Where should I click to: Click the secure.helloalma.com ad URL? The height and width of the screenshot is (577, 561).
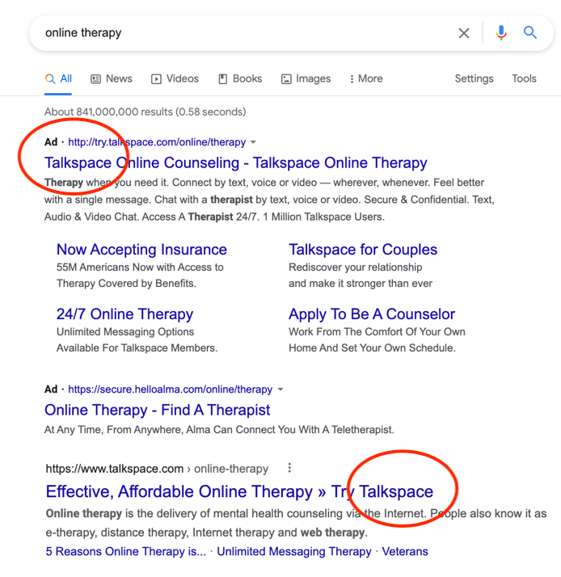[170, 390]
